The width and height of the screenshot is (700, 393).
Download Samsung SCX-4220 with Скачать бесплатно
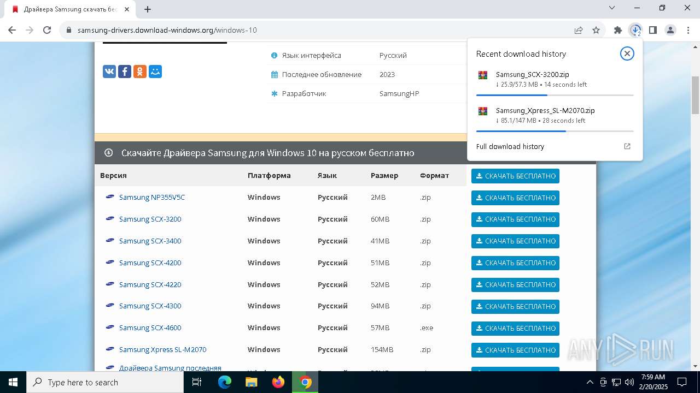click(515, 285)
